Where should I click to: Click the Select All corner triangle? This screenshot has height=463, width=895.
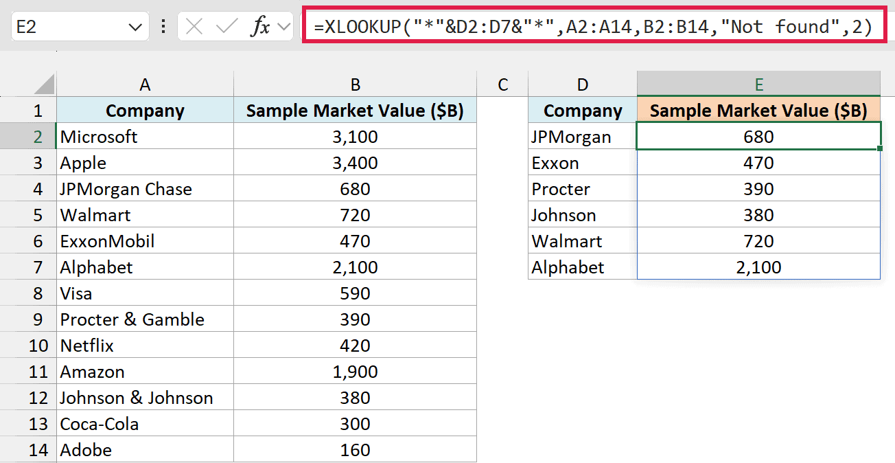(x=44, y=84)
